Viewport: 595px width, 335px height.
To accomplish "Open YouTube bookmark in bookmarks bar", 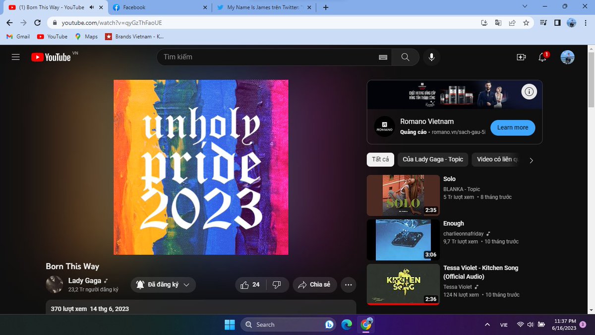I will (52, 36).
